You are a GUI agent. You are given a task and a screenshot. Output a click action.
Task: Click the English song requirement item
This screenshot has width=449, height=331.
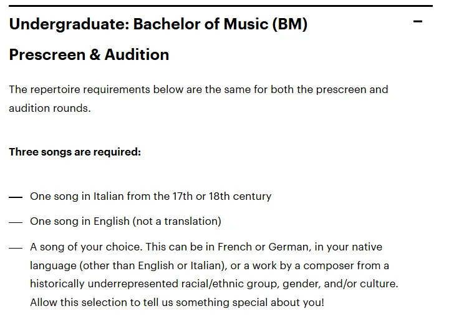(126, 222)
